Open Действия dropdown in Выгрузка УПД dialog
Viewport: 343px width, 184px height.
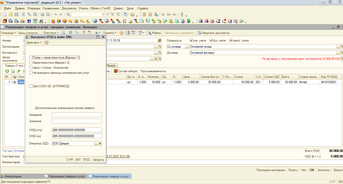click(34, 42)
